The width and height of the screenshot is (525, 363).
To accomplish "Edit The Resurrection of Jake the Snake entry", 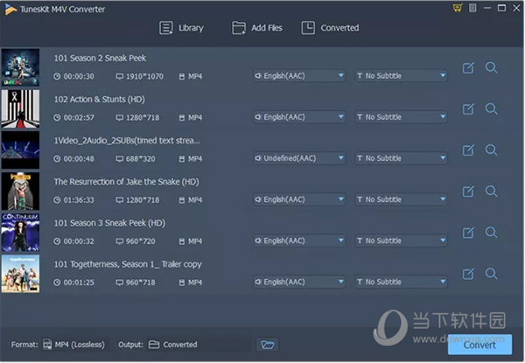I will (468, 192).
